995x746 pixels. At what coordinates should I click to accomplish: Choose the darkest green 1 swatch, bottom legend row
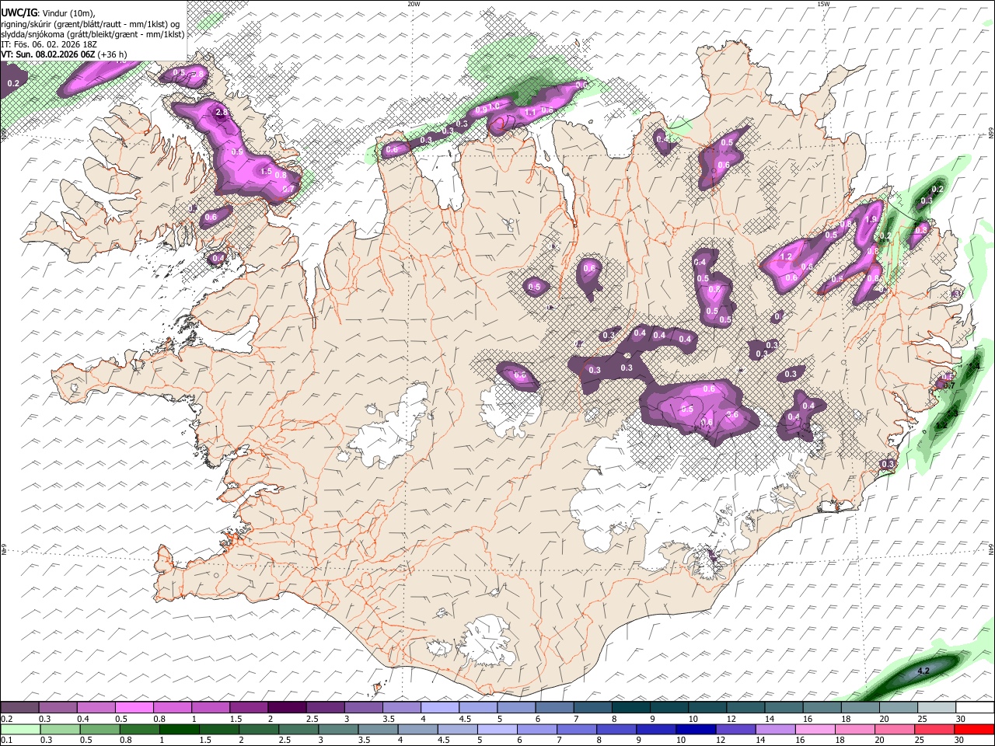(x=180, y=729)
